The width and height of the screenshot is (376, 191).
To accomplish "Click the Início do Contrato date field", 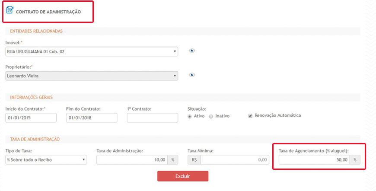I will click(x=31, y=118).
